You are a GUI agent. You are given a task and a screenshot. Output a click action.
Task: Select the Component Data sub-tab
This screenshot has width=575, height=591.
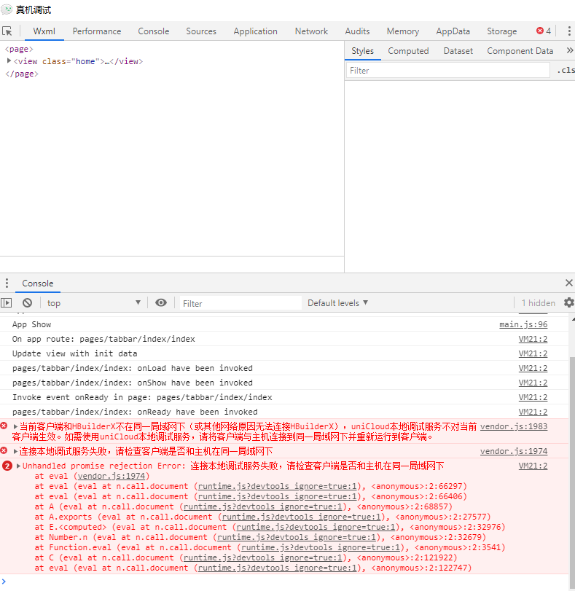coord(520,51)
